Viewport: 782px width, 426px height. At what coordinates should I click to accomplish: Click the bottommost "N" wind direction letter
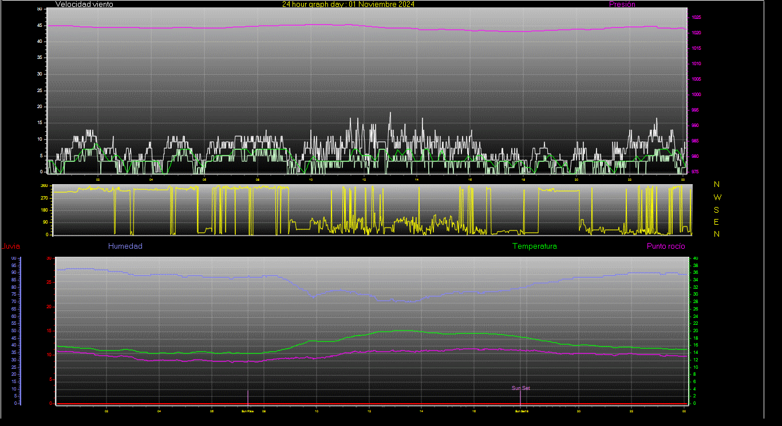(x=717, y=234)
